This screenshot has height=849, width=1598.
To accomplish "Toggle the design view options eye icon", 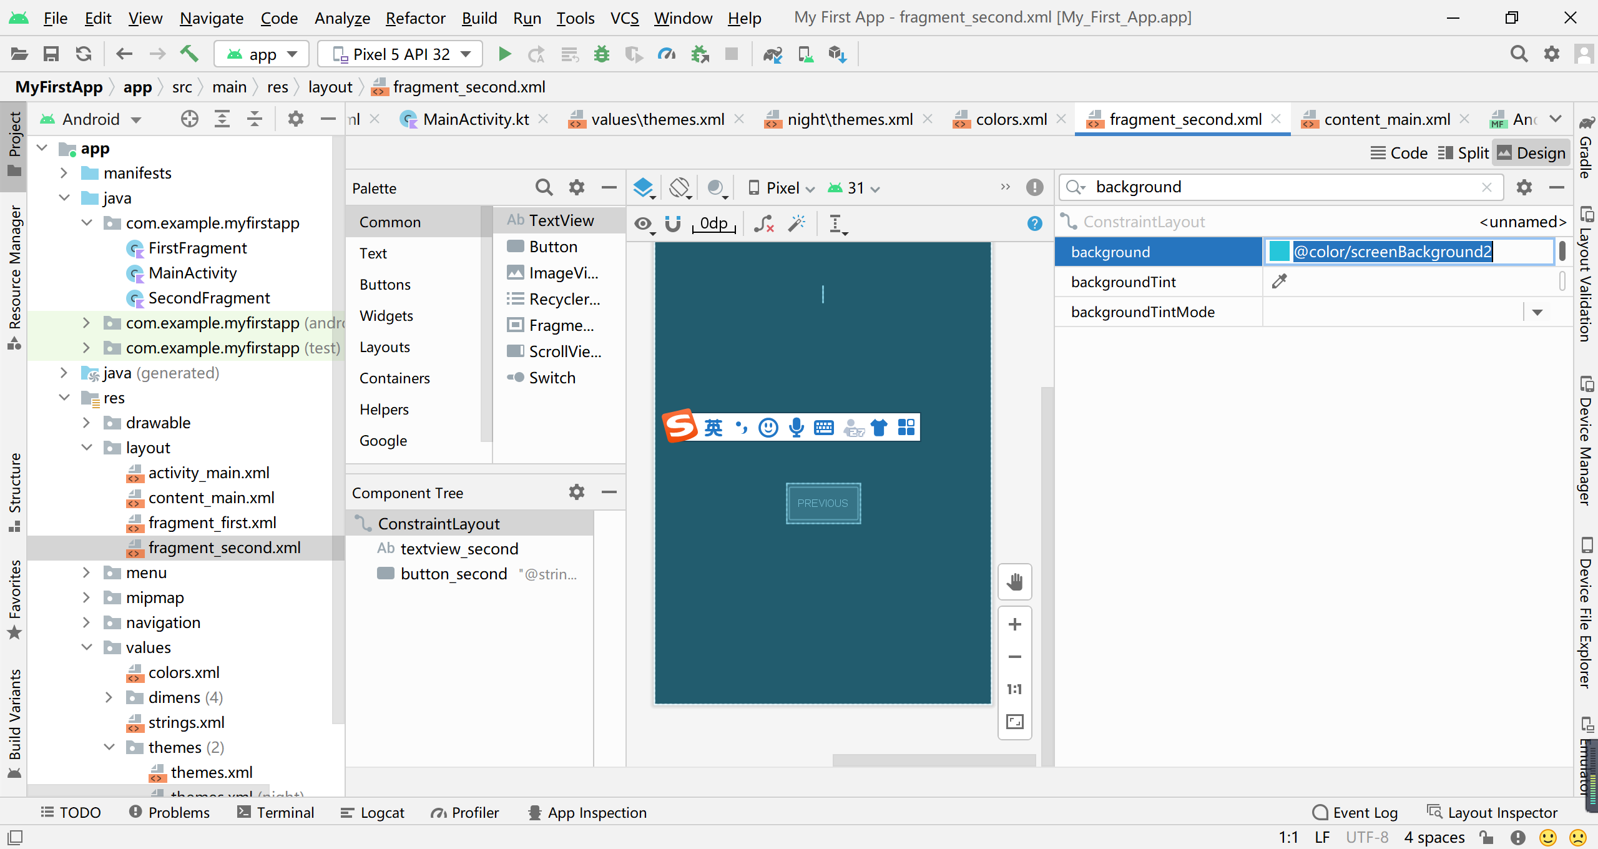I will (643, 223).
